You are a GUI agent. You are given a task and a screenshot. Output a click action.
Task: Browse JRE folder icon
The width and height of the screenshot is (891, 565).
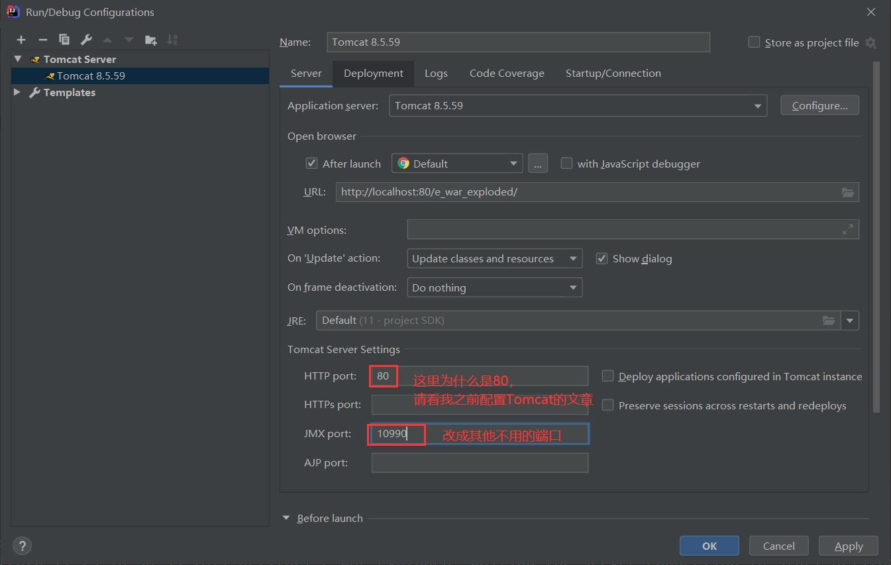pos(829,321)
